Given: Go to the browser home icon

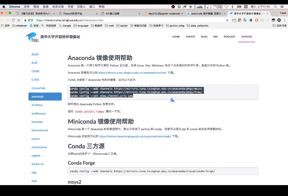Looking at the screenshot, I should click(x=19, y=20).
